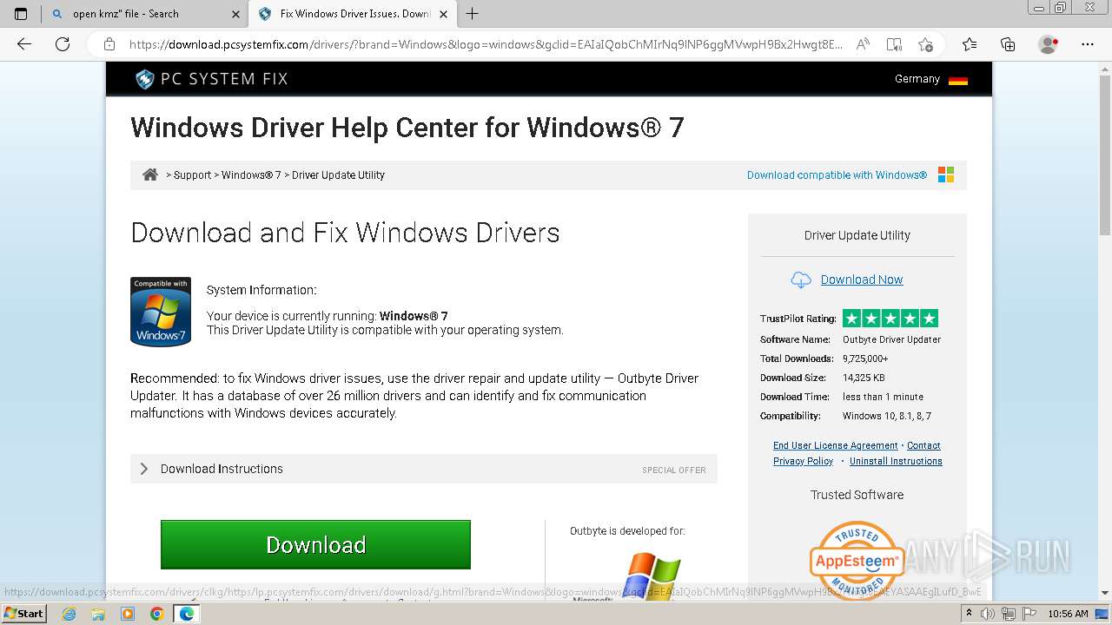Open End User License Agreement link
Screen dimensions: 1112x625
coord(836,445)
